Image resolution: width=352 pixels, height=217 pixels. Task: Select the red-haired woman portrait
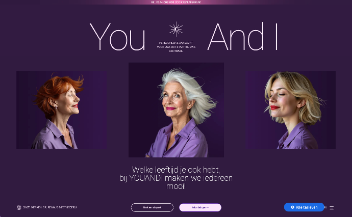point(62,110)
